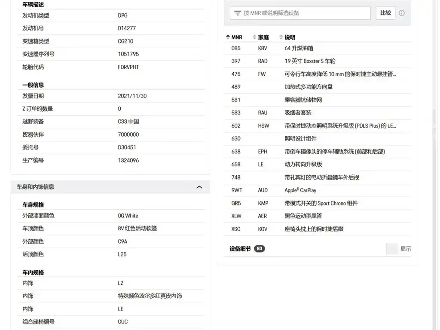Sort the table by MNR column
440x330 pixels.
pyautogui.click(x=234, y=37)
